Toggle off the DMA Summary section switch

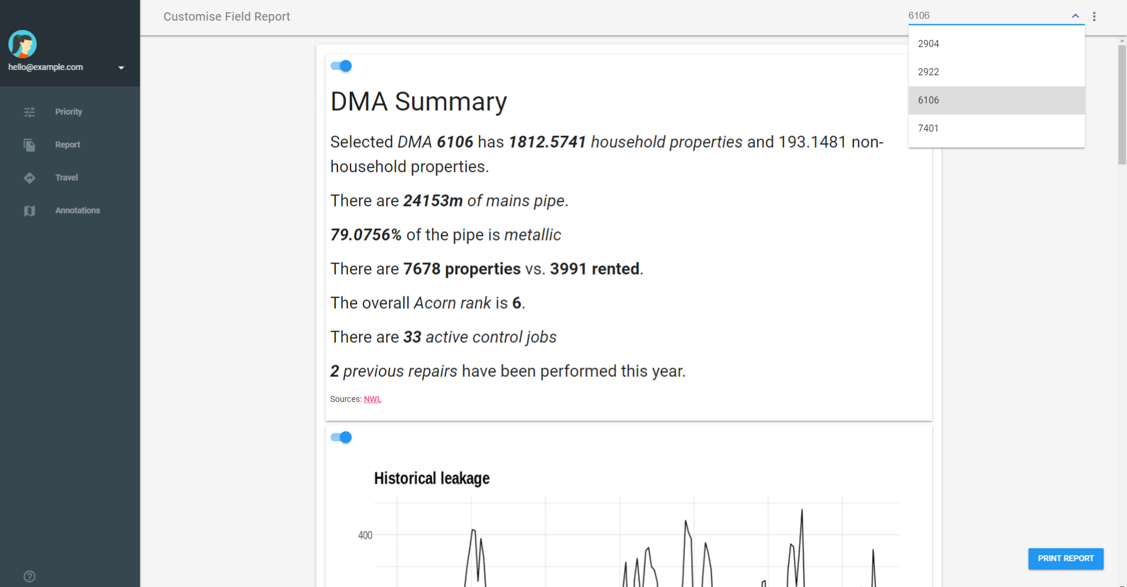[x=341, y=66]
